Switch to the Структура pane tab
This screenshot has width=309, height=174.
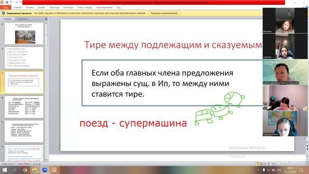(x=22, y=19)
